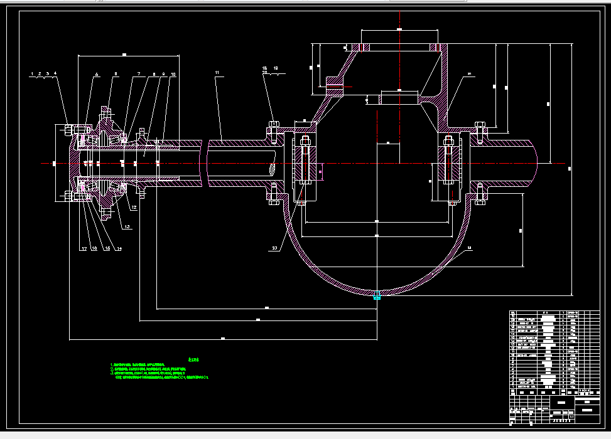Screen dimensions: 611x439
Task: Select the part balloon number 20
Action: (264, 72)
